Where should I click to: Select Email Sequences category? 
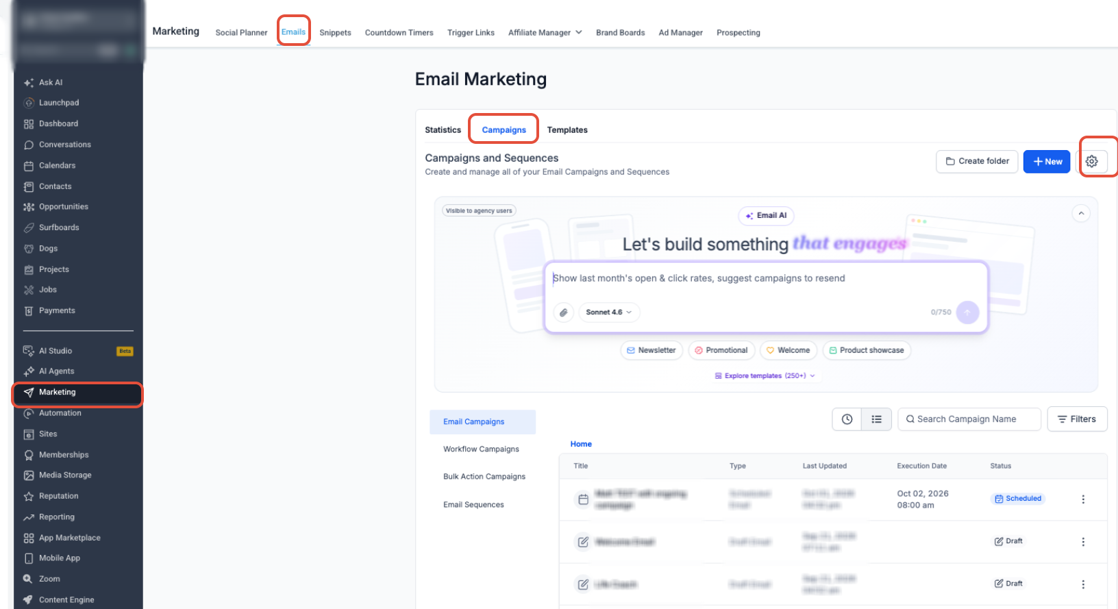click(473, 505)
